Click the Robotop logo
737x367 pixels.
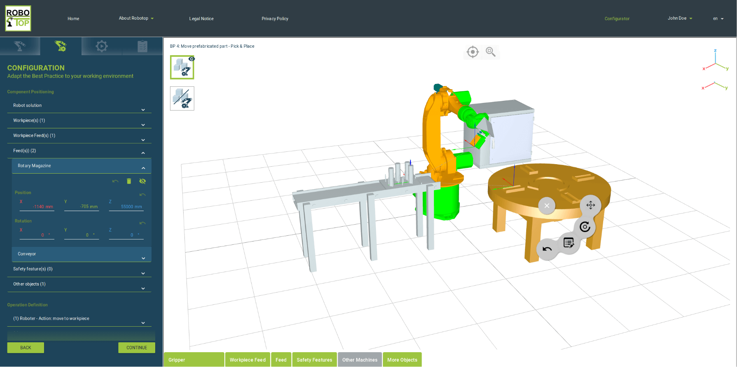click(18, 19)
